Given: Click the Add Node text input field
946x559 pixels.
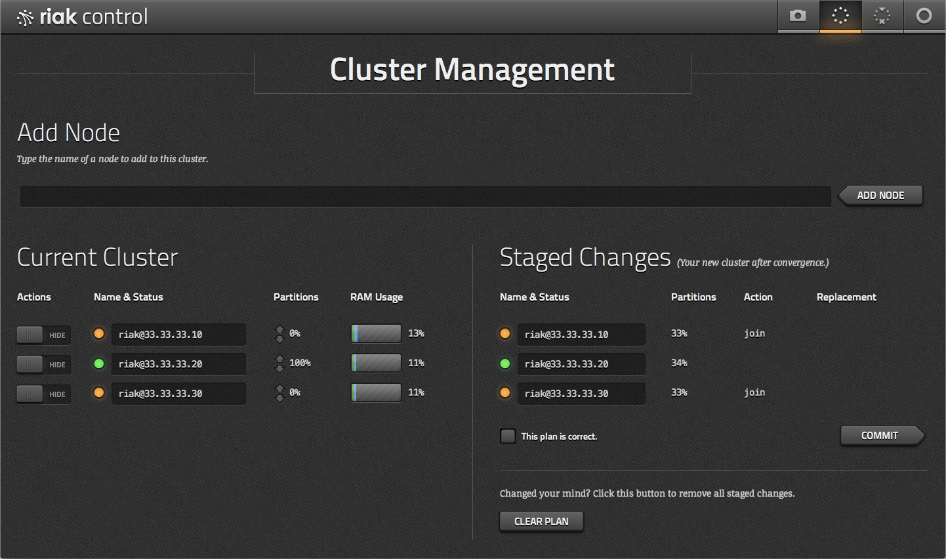Looking at the screenshot, I should coord(425,196).
